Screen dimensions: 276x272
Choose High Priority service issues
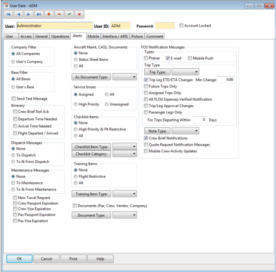click(76, 104)
